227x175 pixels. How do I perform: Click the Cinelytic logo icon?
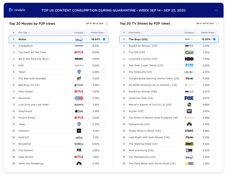point(11,10)
